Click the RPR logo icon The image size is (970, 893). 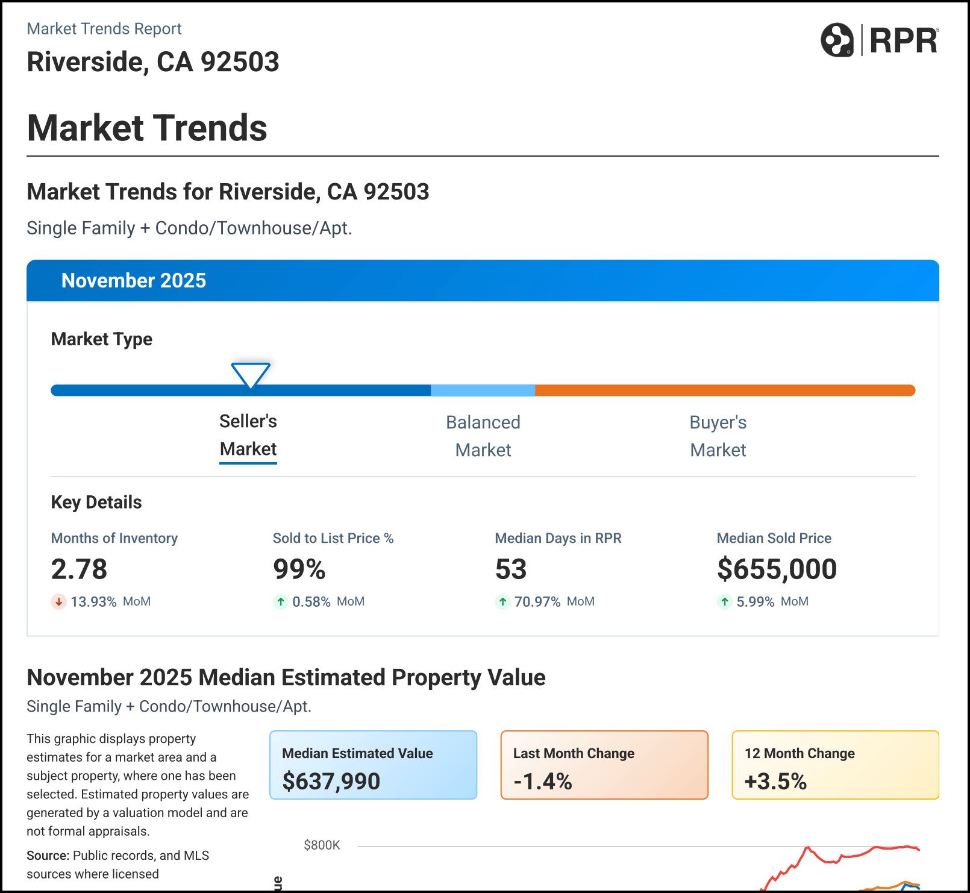pos(837,40)
